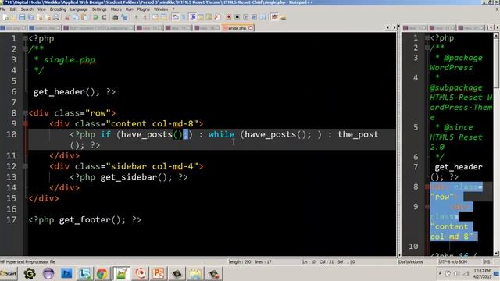This screenshot has width=500, height=281.
Task: Redo with the Redo toolbar arrow
Action: coord(104,17)
